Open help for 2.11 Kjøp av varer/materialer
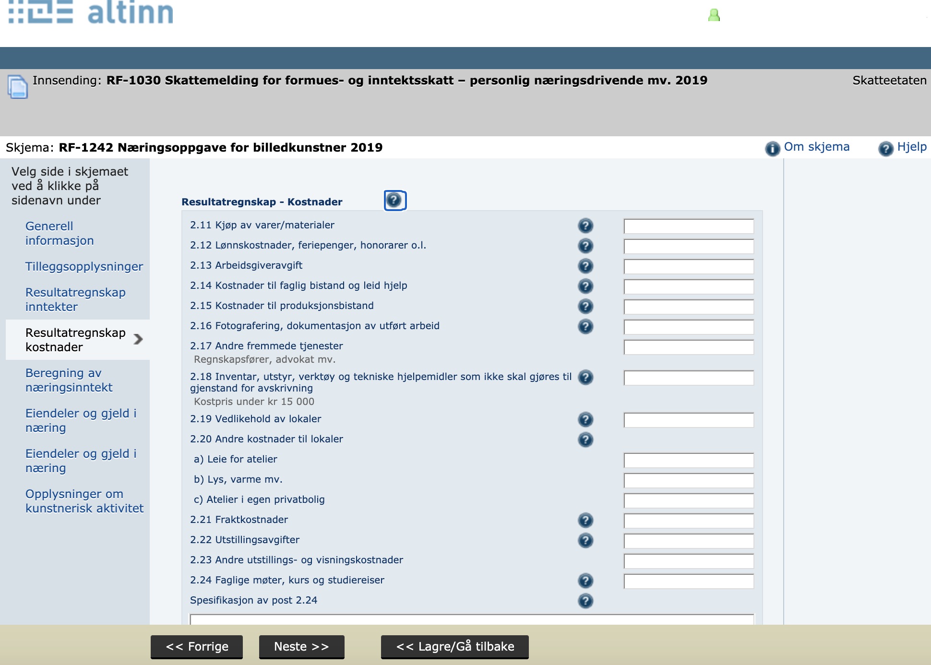The image size is (931, 665). [585, 226]
